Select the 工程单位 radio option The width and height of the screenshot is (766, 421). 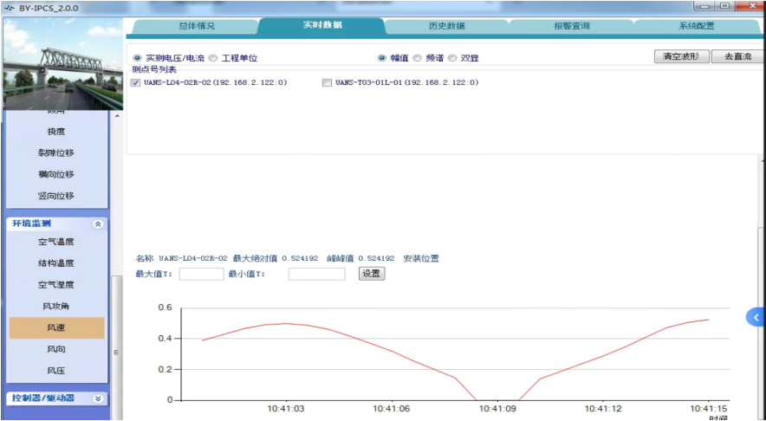click(x=213, y=59)
